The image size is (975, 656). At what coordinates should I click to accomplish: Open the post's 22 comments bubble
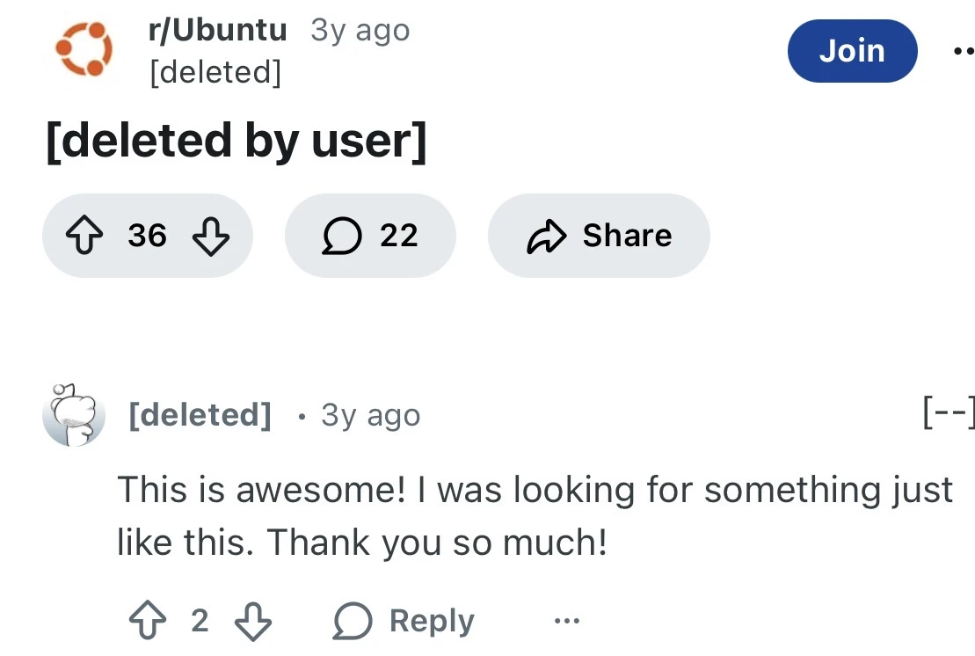[x=370, y=236]
